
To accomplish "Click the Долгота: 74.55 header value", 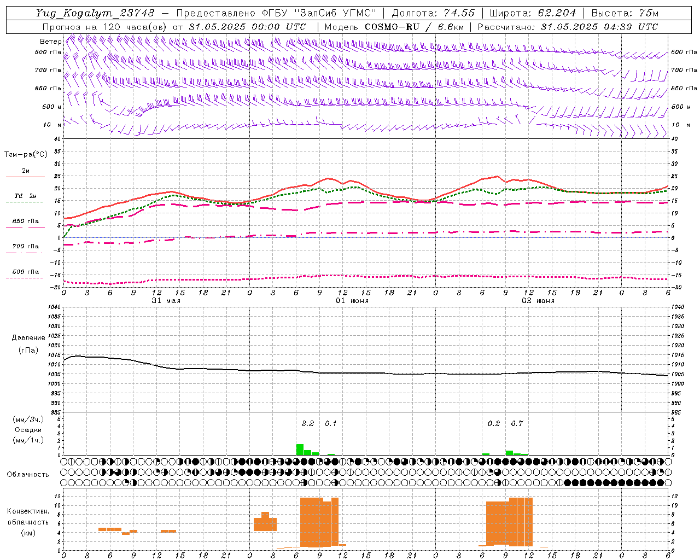I will pos(433,13).
